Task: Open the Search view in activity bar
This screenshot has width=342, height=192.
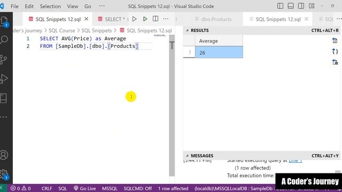Action: tap(4, 40)
